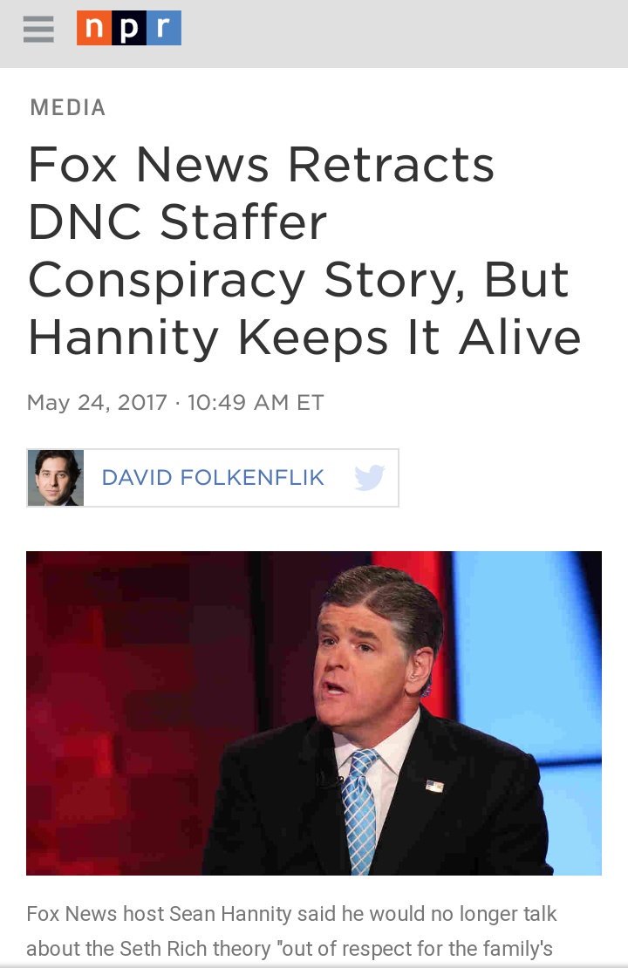Click the blue 'r' logo block
This screenshot has height=968, width=628.
(164, 28)
